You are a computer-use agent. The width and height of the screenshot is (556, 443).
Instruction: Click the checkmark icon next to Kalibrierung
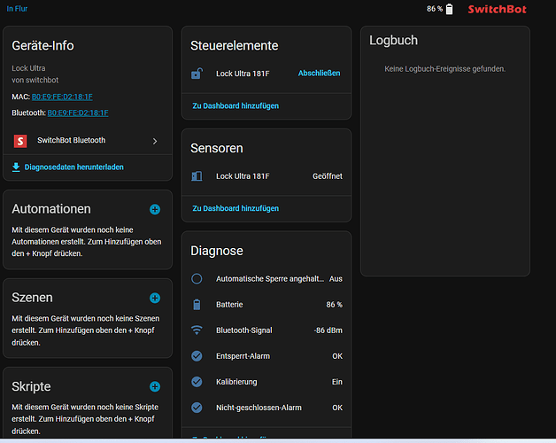tap(197, 382)
